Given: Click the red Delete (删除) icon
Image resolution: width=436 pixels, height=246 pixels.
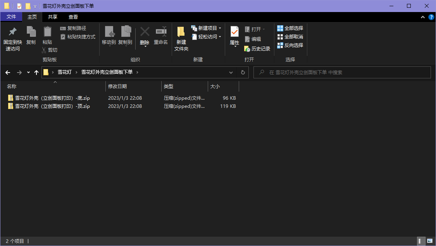Looking at the screenshot, I should pyautogui.click(x=145, y=32).
